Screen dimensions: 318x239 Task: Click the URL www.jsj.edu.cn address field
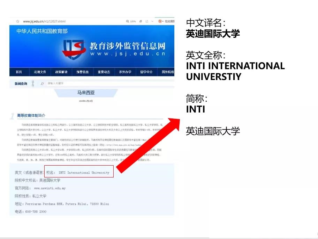[x=44, y=21]
